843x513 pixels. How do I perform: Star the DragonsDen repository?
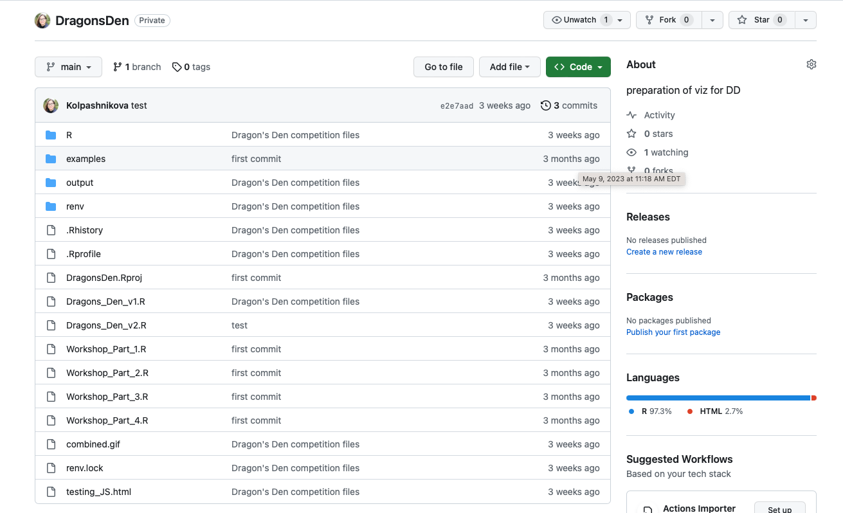(761, 20)
